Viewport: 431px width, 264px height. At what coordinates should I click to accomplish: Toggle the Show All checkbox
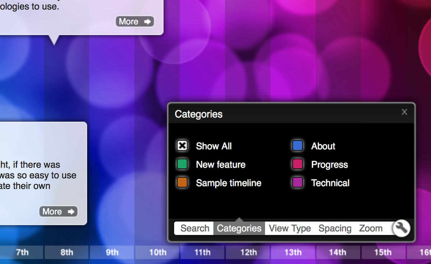point(182,145)
